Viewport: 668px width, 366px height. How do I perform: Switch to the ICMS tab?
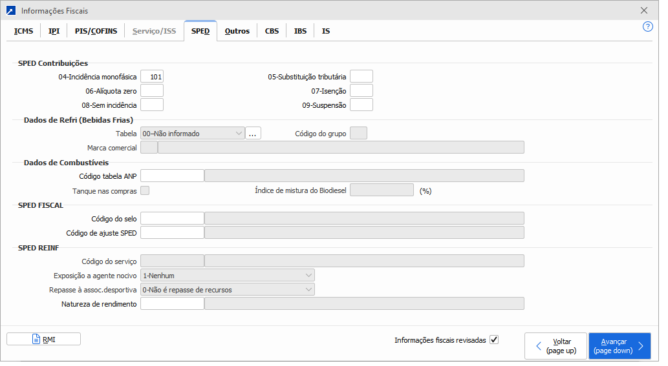pos(23,31)
